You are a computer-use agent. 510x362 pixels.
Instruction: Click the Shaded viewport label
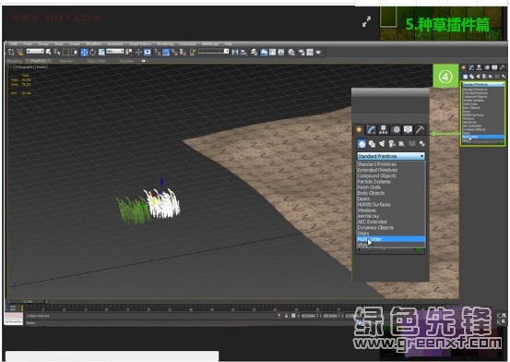click(42, 67)
